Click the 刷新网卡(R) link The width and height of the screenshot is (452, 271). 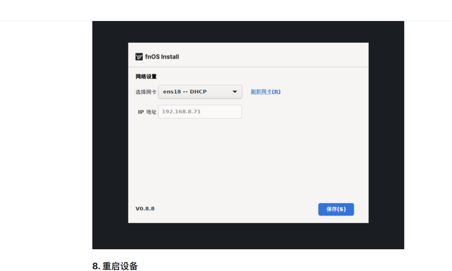pos(266,92)
